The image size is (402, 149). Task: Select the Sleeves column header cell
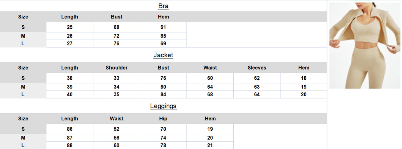[257, 68]
